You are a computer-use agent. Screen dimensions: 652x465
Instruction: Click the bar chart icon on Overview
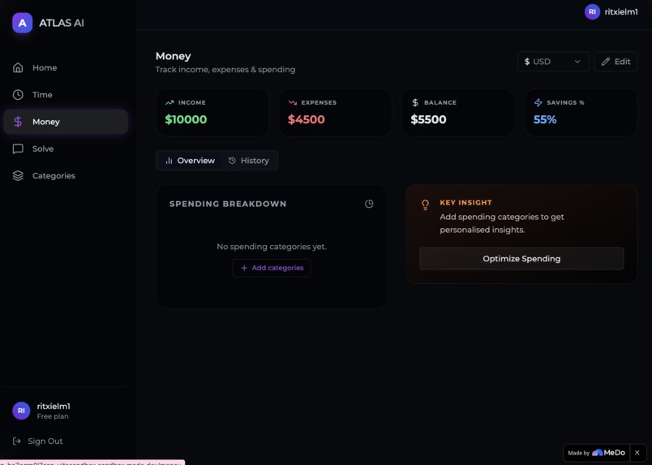[169, 161]
